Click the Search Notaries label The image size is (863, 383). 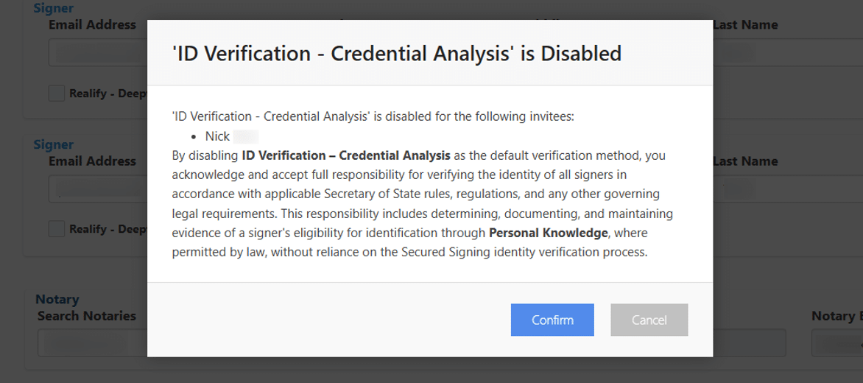[x=86, y=316]
